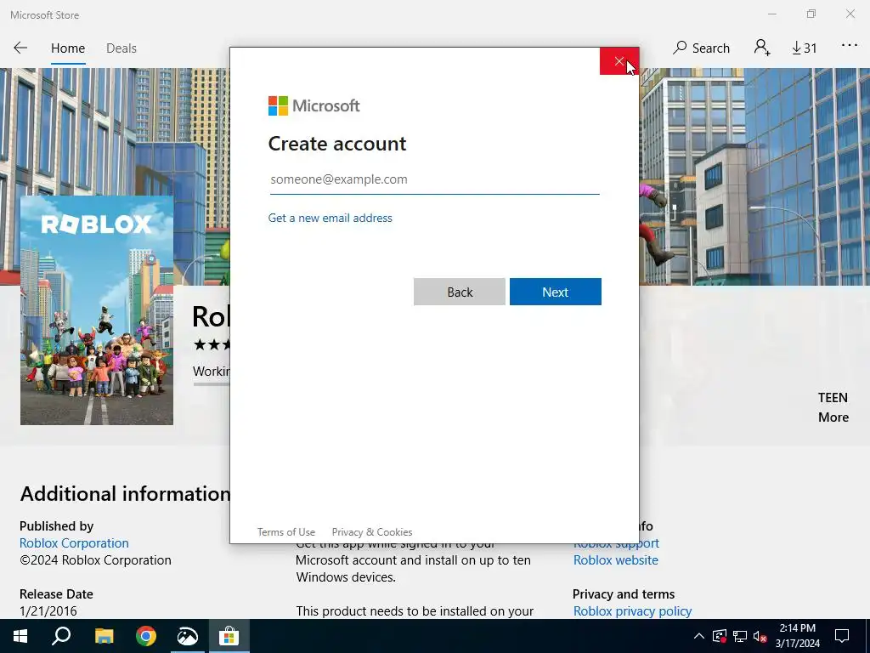Open Privacy & Cookies link
870x653 pixels.
point(372,532)
